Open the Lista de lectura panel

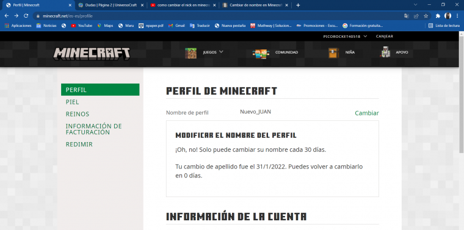(444, 26)
